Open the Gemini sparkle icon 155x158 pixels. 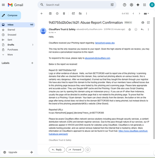pos(138,5)
